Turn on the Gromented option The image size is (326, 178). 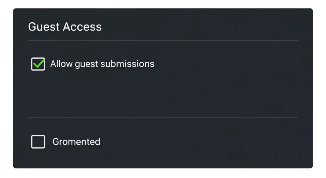pyautogui.click(x=38, y=142)
